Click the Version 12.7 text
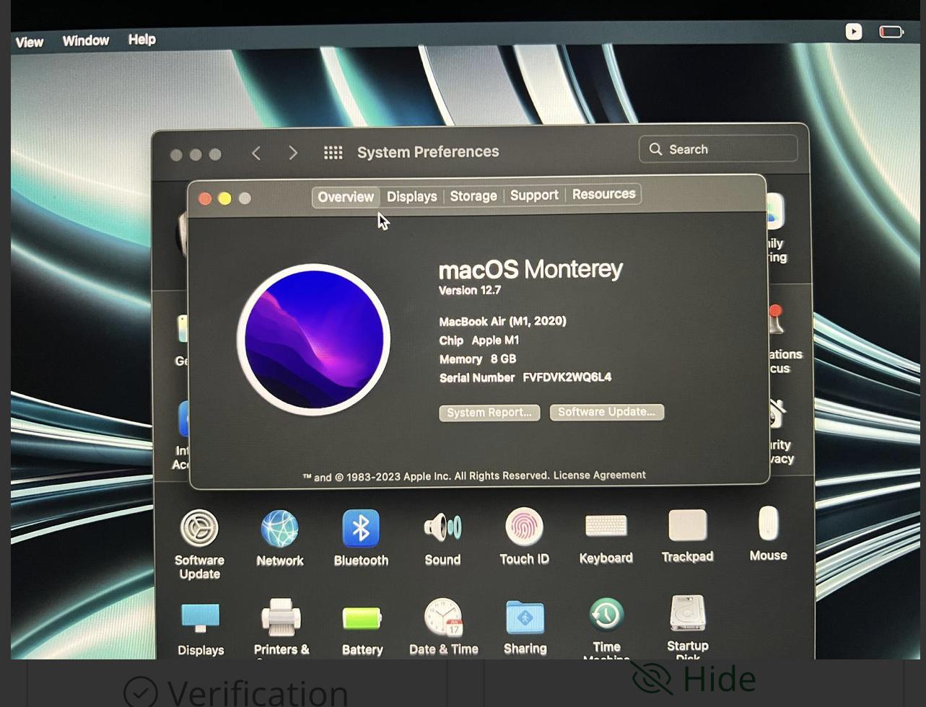 (x=470, y=290)
